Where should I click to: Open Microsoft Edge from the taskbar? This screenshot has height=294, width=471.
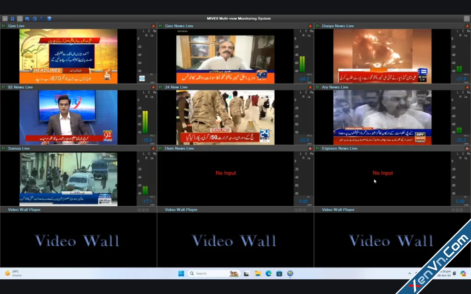coord(269,273)
